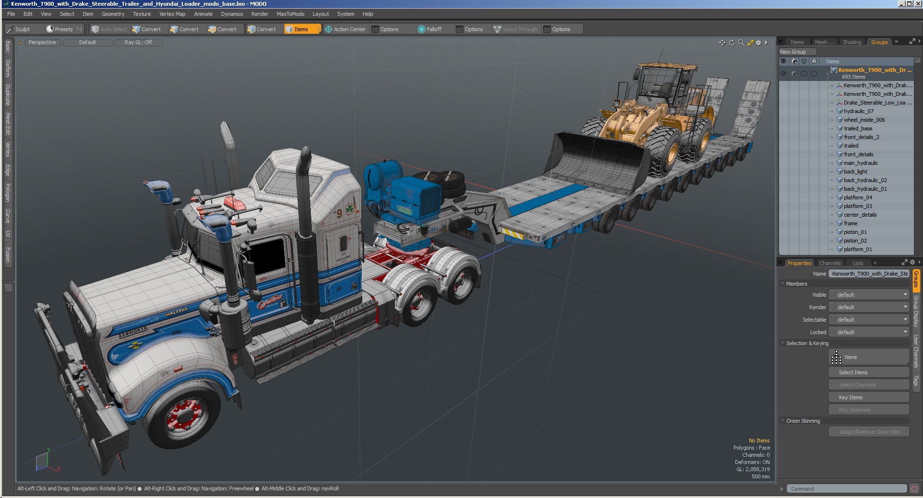923x498 pixels.
Task: Click Assign/Remove Onion Skin button
Action: (x=869, y=432)
